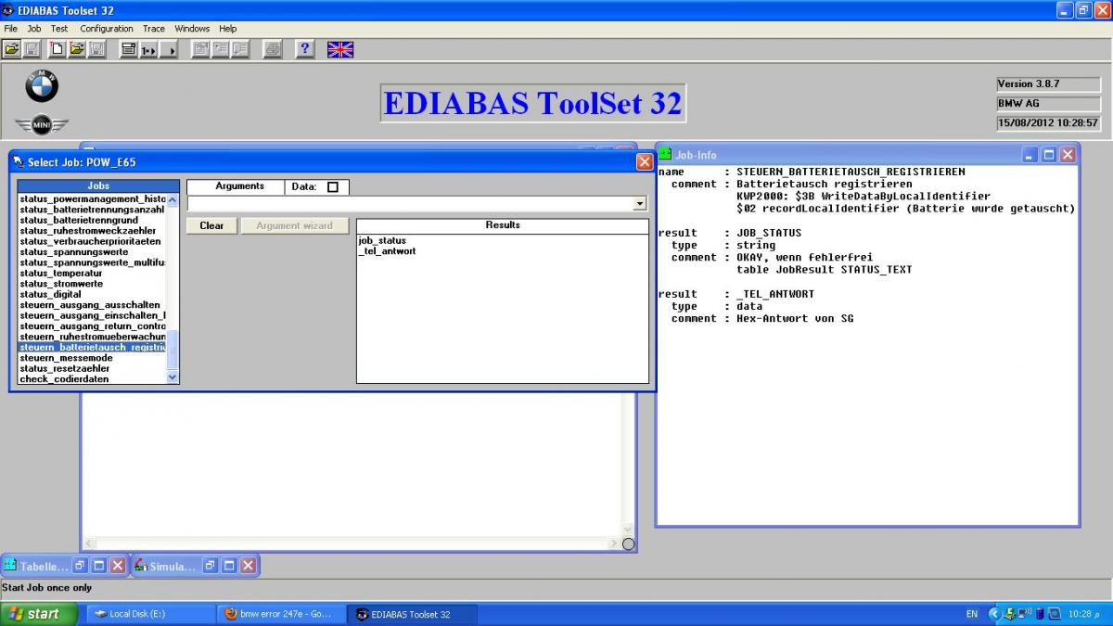
Task: Select job steuern_ausgang_ausschalten
Action: pyautogui.click(x=90, y=304)
